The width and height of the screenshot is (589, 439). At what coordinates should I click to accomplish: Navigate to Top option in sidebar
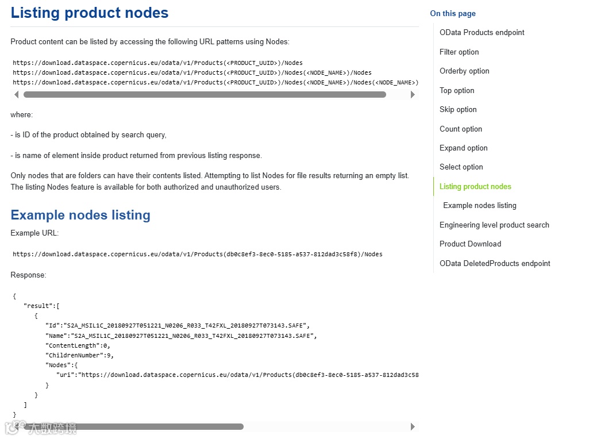click(457, 90)
